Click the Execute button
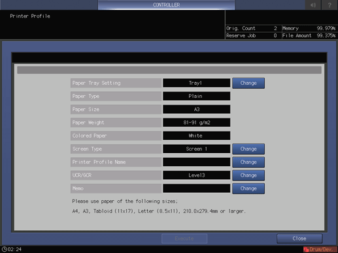 pyautogui.click(x=184, y=239)
